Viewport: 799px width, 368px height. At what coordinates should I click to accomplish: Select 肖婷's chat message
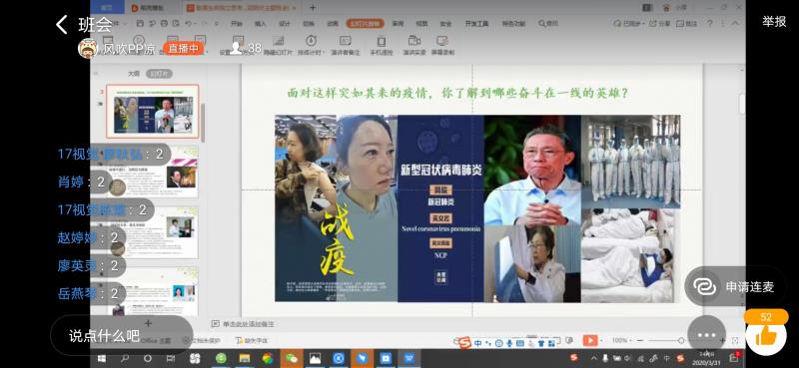82,182
